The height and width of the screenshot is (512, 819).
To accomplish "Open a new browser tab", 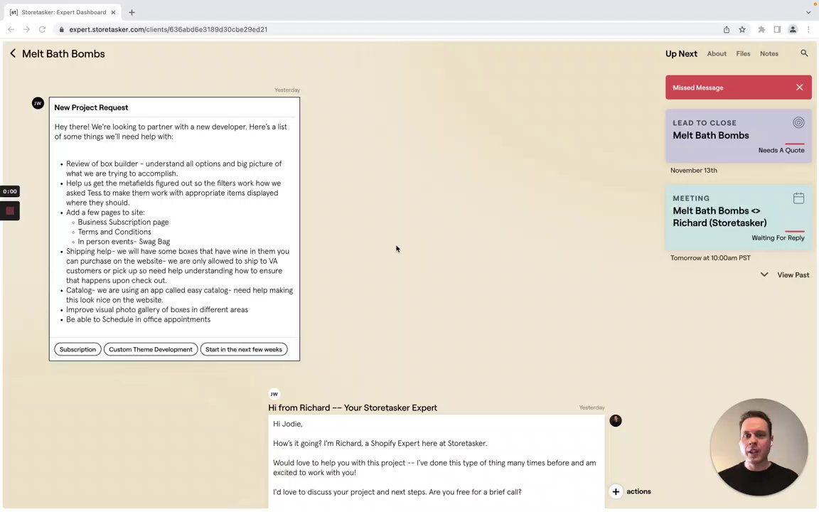I will click(x=132, y=12).
